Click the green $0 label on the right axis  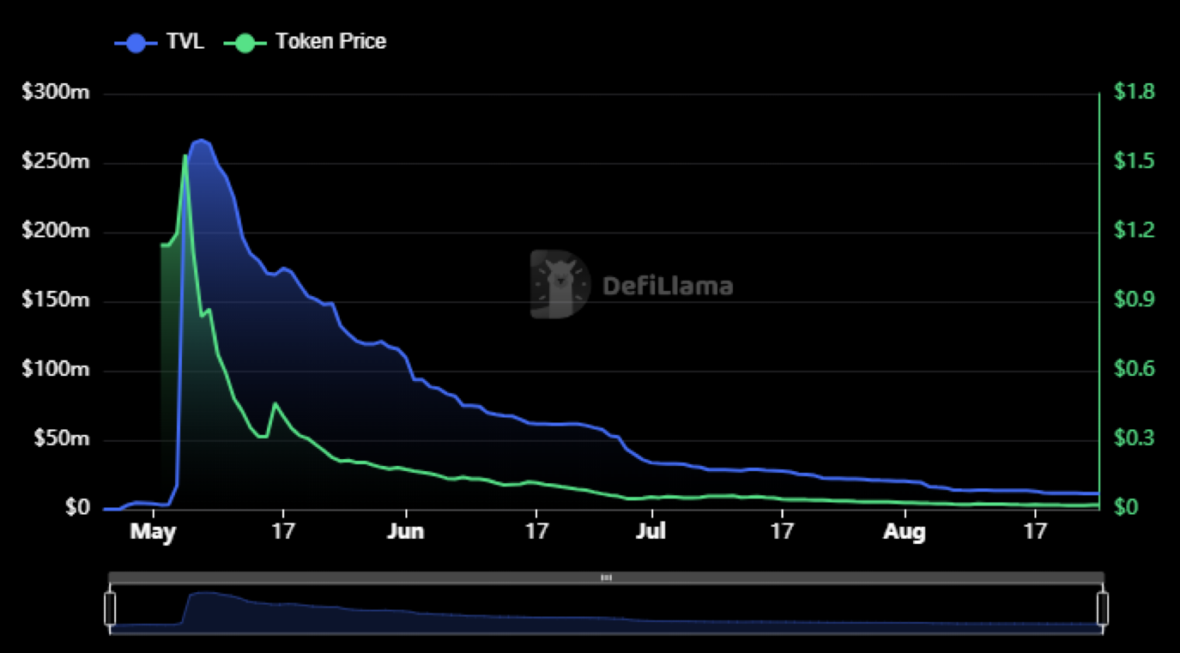tap(1125, 508)
